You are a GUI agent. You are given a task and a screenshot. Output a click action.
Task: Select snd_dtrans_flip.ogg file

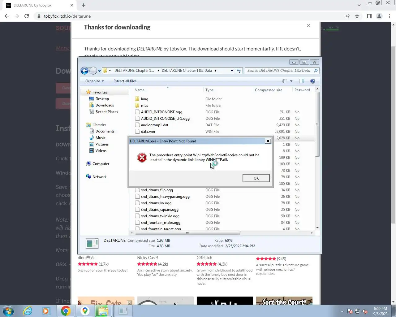[157, 190]
